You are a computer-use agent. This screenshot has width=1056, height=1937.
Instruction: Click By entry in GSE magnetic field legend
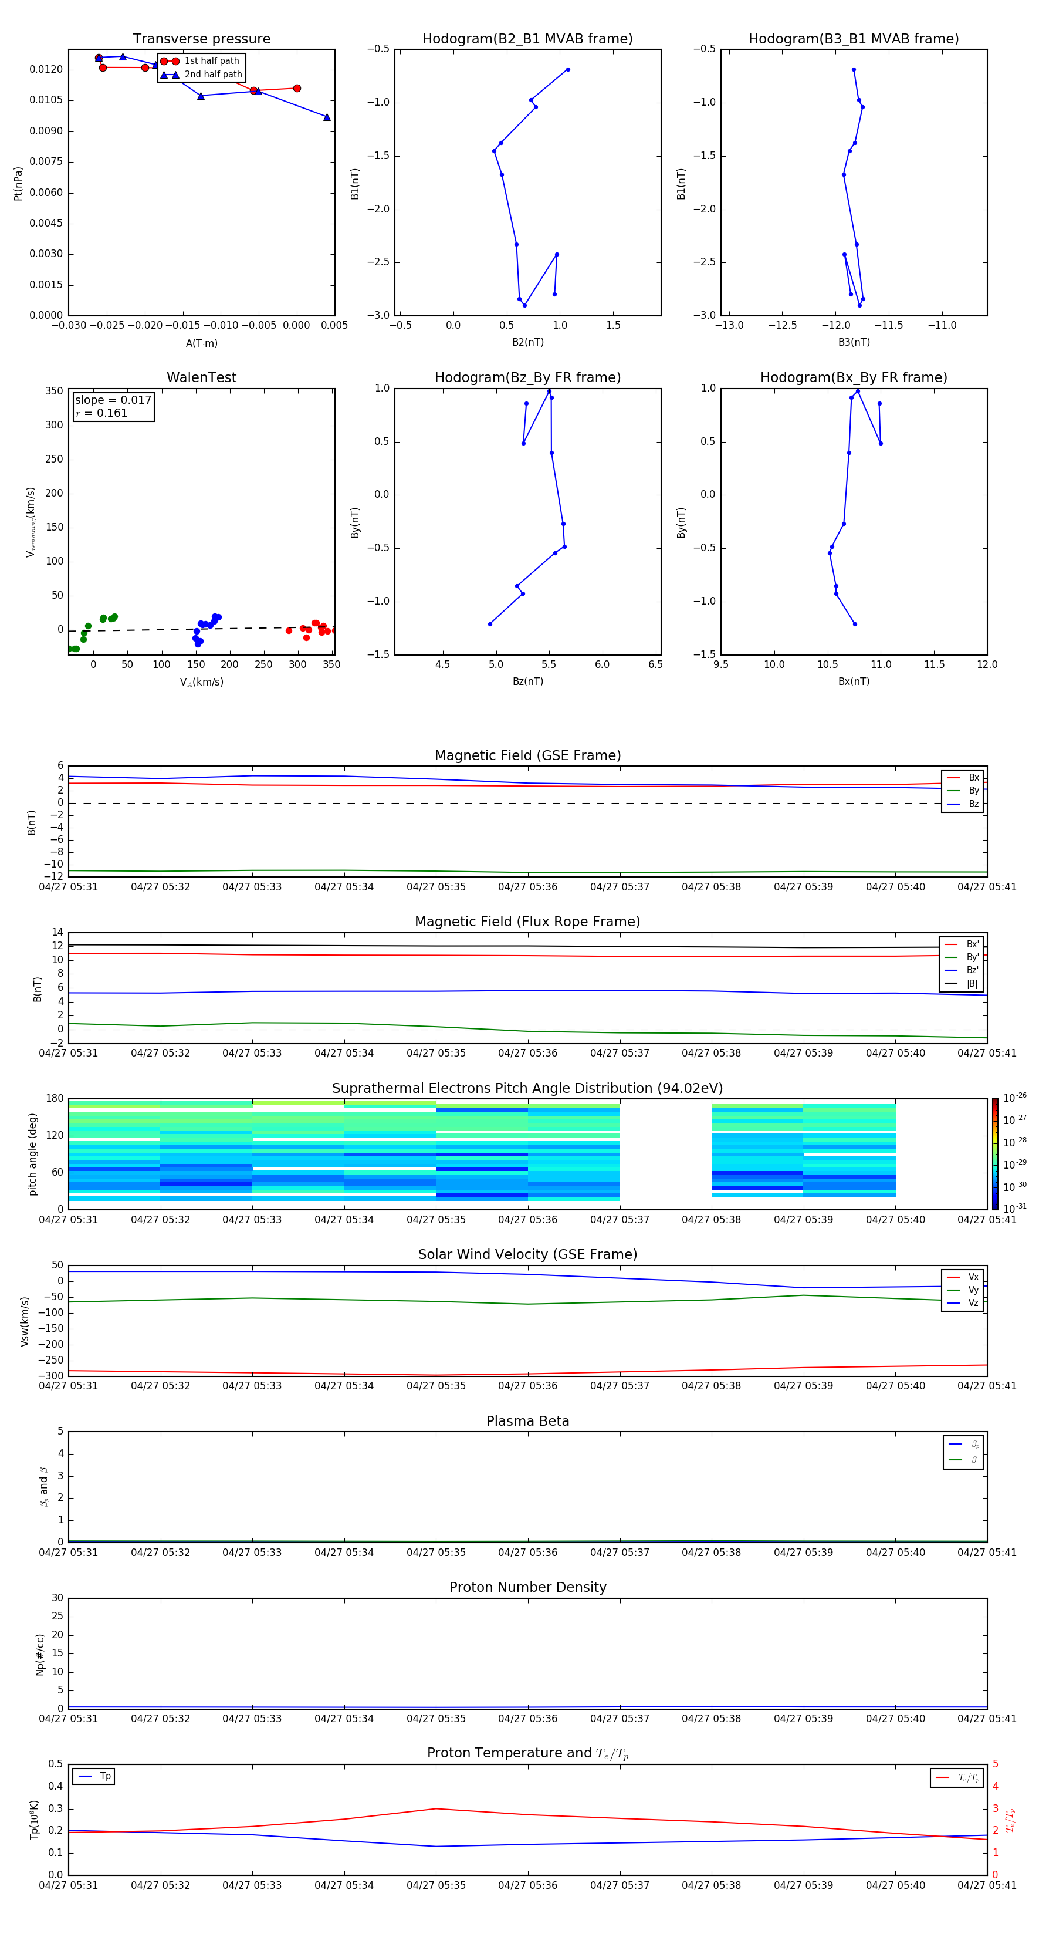(963, 791)
